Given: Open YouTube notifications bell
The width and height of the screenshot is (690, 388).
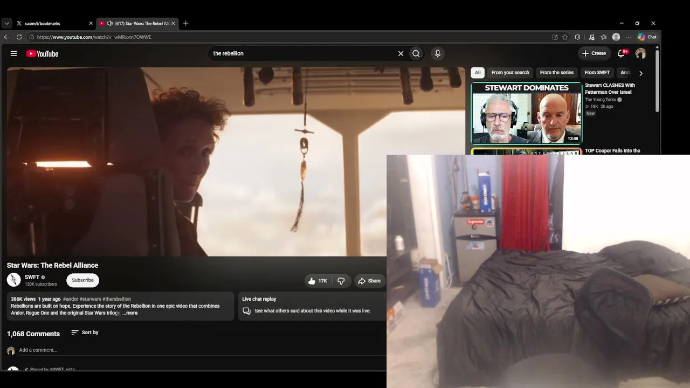Looking at the screenshot, I should point(622,53).
